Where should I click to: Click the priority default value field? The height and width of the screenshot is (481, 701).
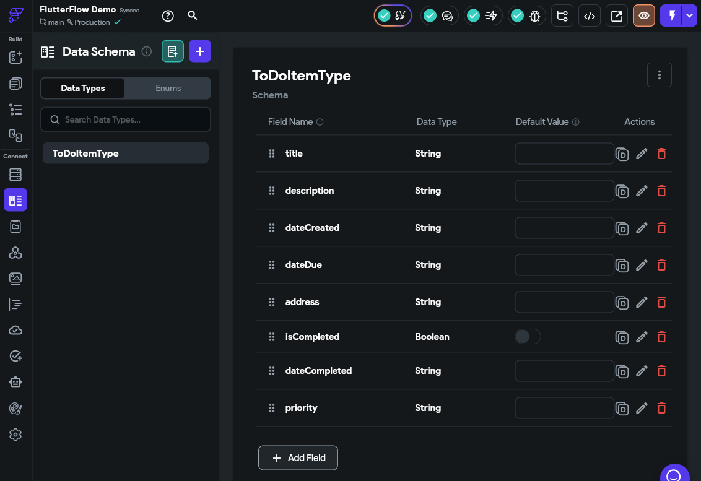point(564,408)
